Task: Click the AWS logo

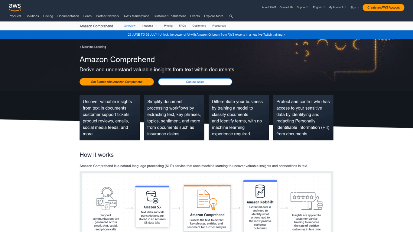Action: (15, 7)
